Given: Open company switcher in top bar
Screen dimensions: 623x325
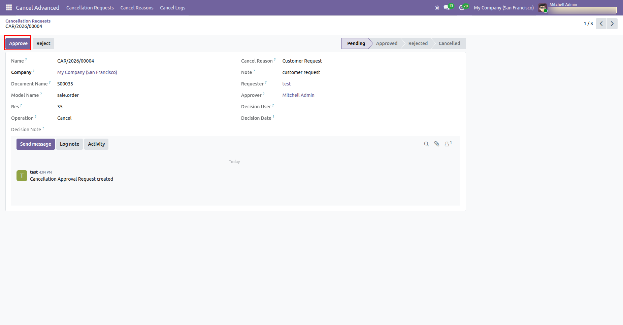Looking at the screenshot, I should [504, 8].
